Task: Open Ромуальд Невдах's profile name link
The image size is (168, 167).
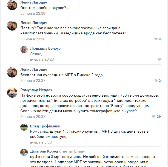Action: [36, 90]
